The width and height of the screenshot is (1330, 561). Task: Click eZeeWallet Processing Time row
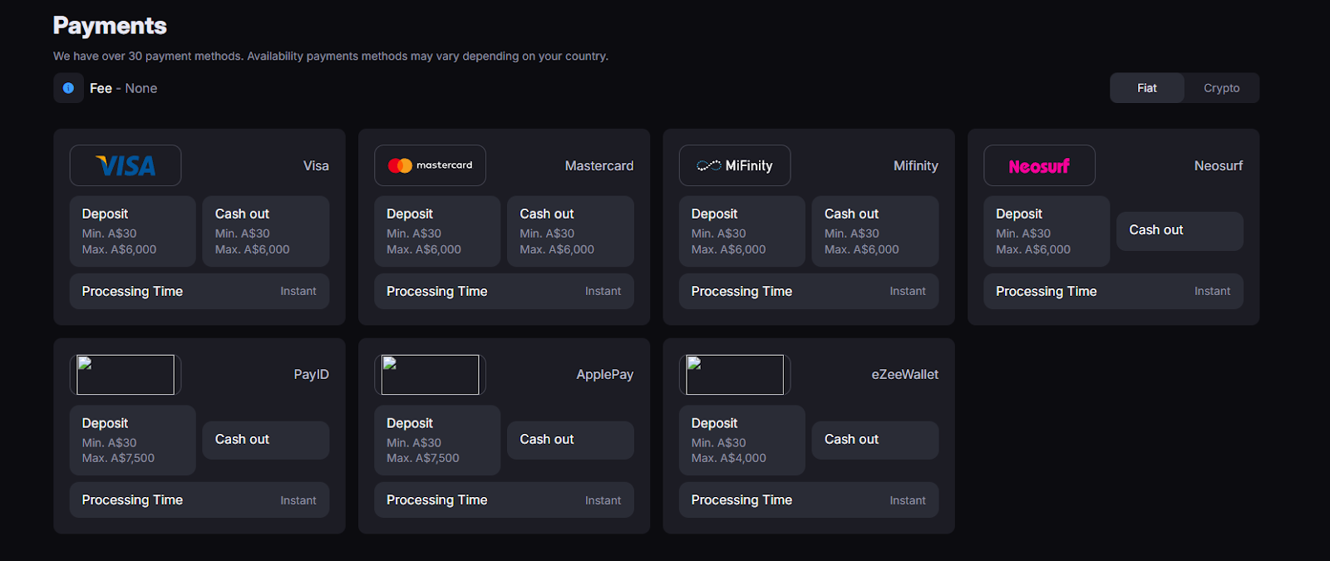pyautogui.click(x=809, y=500)
